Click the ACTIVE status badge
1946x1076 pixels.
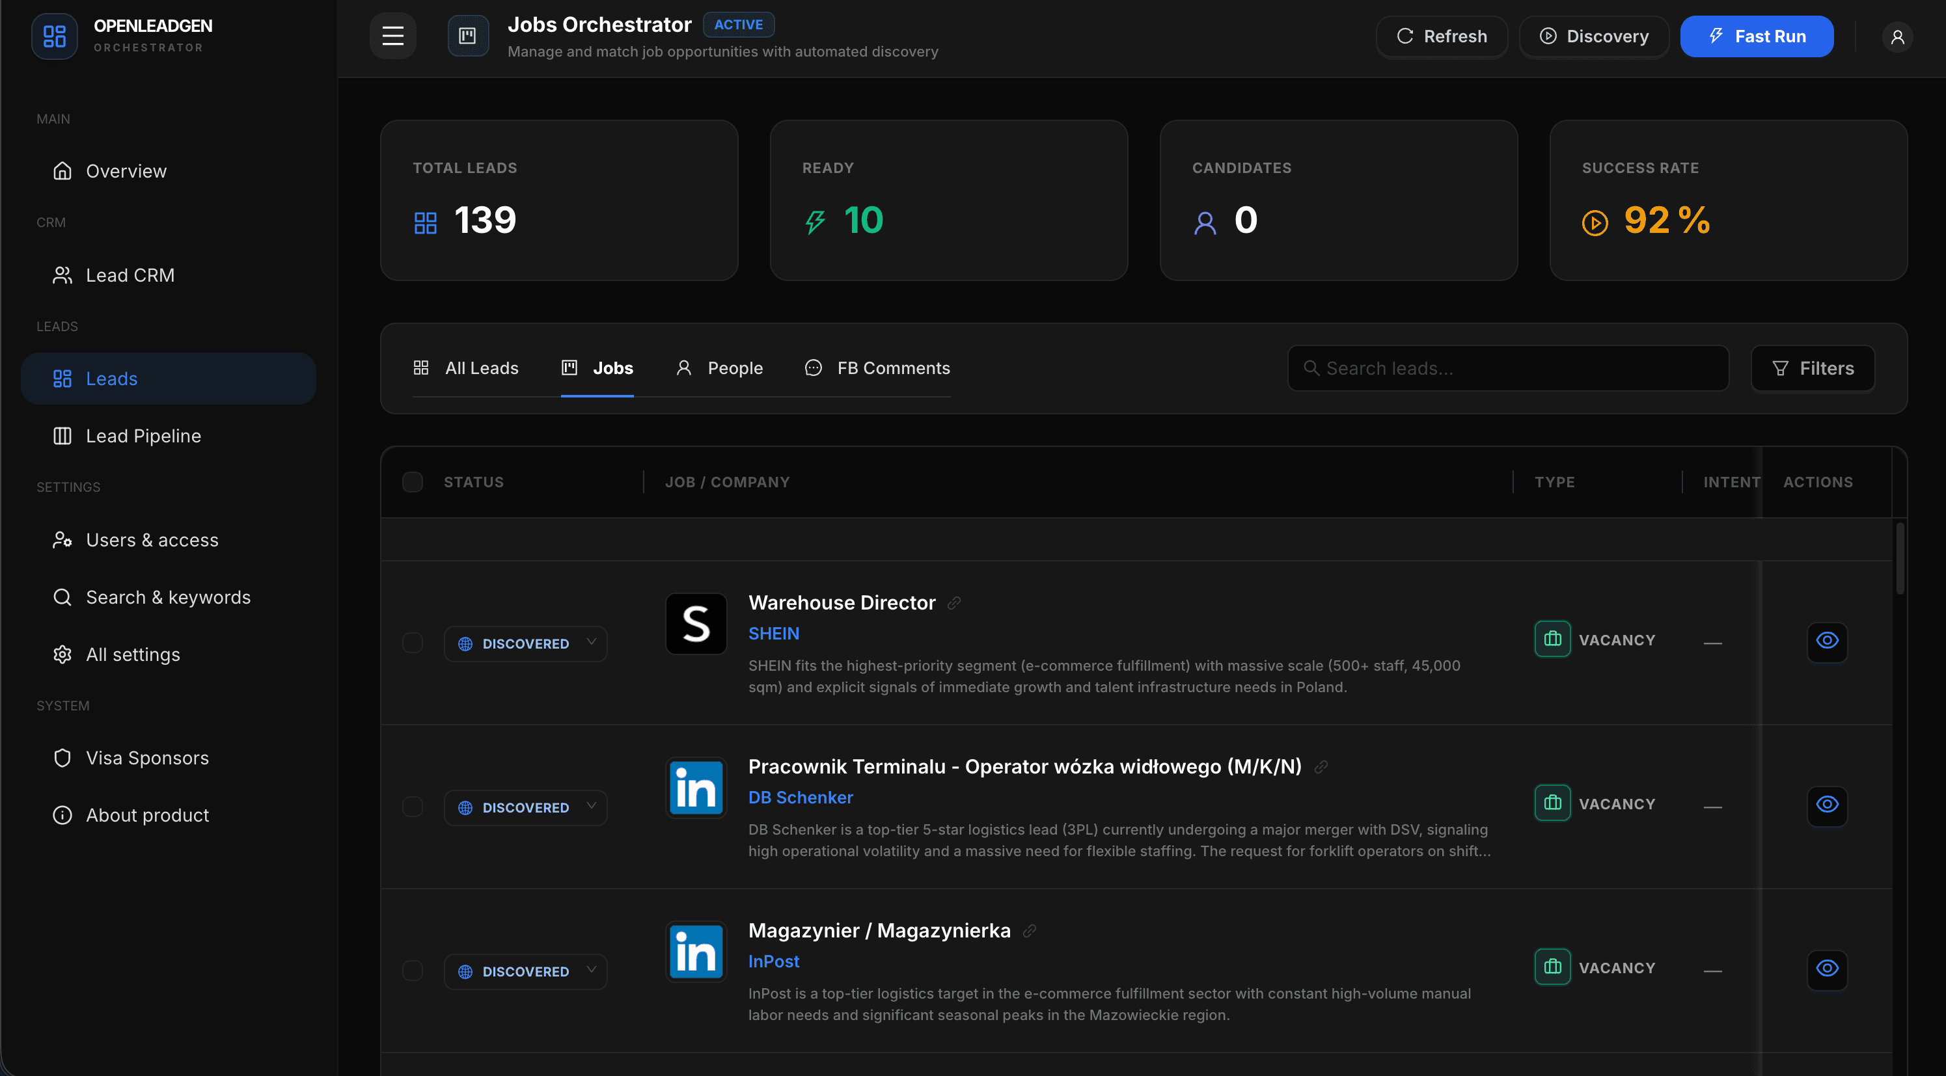pos(738,24)
